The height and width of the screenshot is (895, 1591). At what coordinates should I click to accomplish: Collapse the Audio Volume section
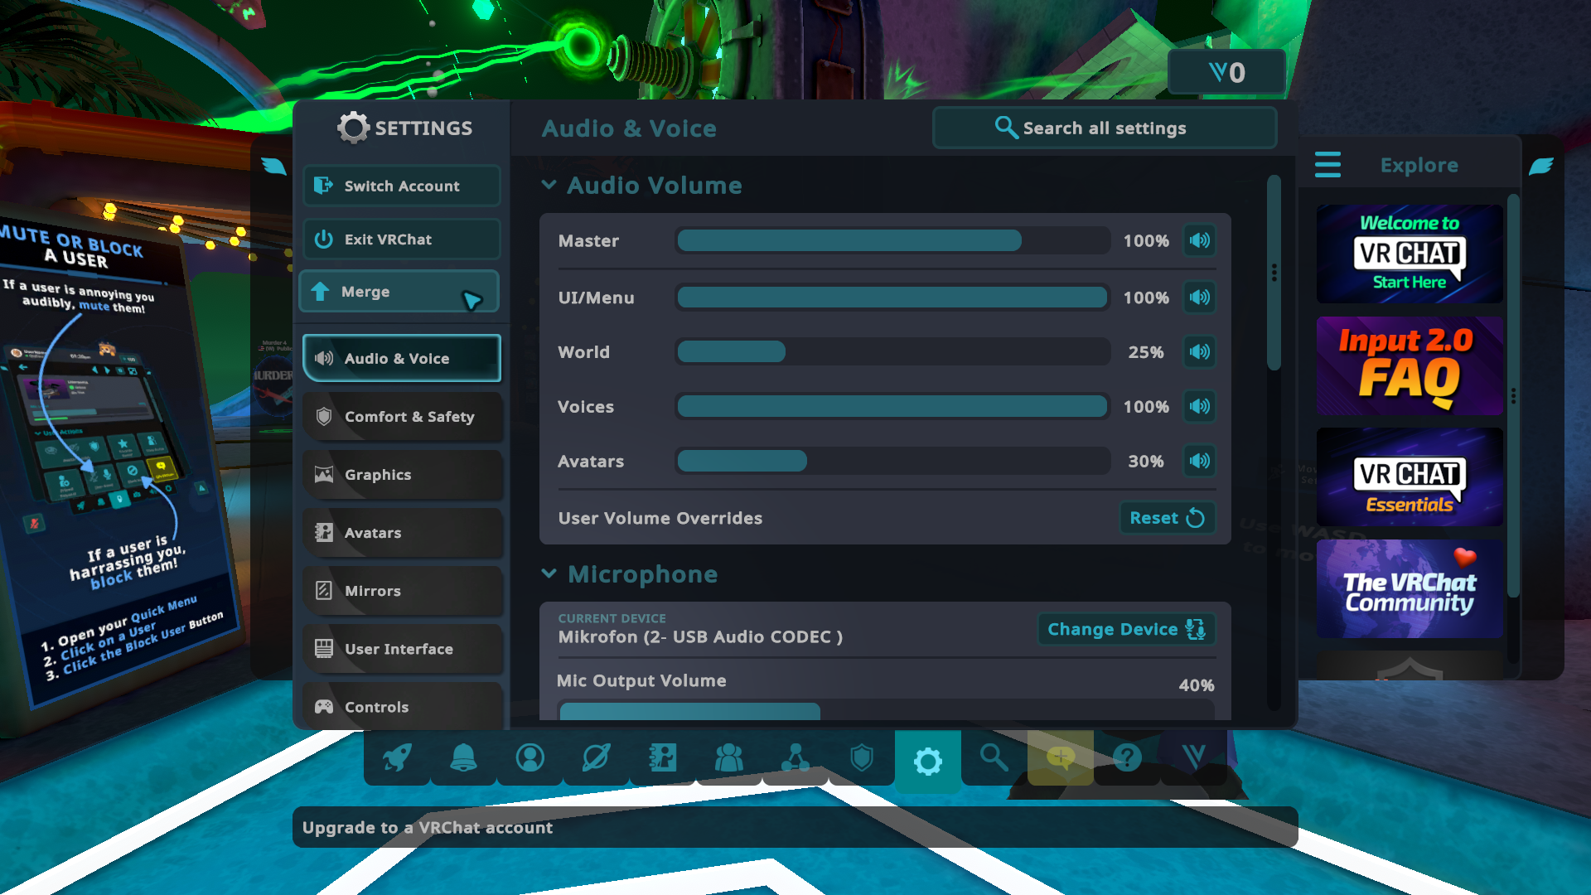pos(549,185)
